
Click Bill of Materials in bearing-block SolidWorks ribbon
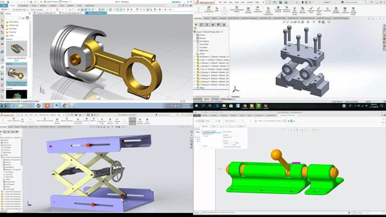point(303,10)
